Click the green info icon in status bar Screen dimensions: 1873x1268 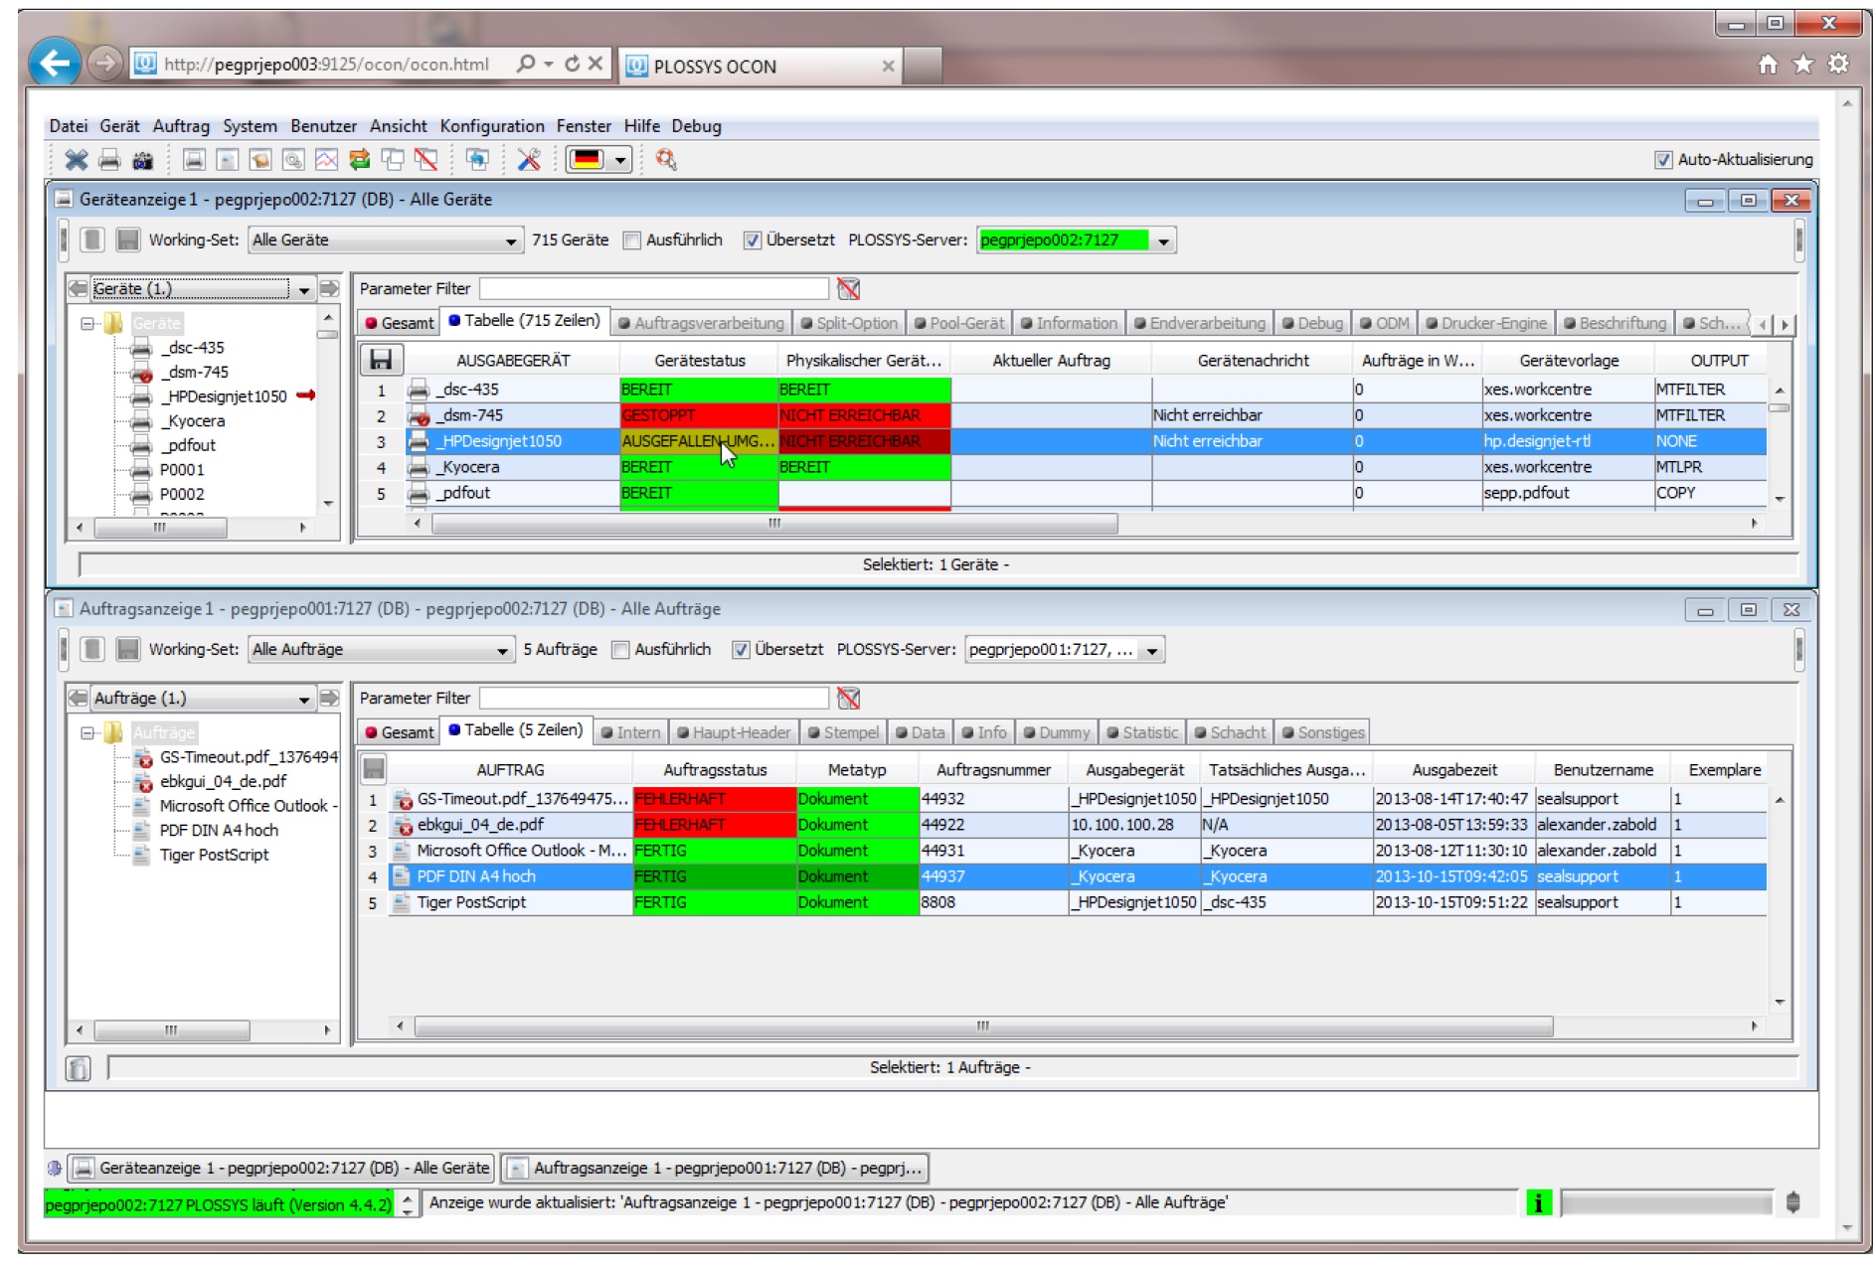click(x=1538, y=1203)
